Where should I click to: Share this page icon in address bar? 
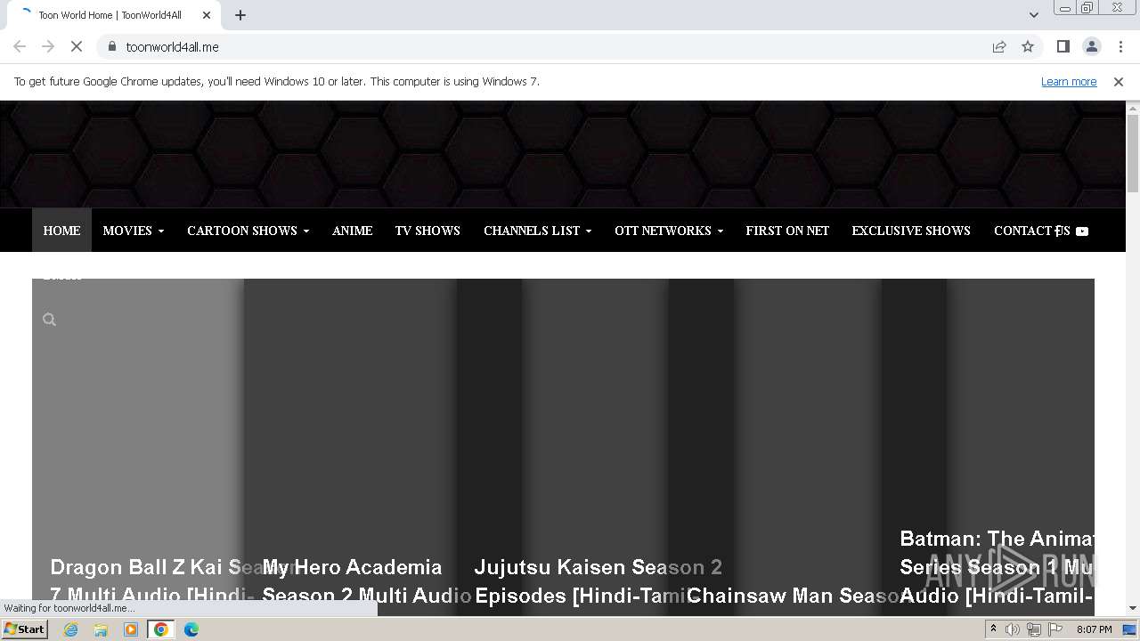999,46
